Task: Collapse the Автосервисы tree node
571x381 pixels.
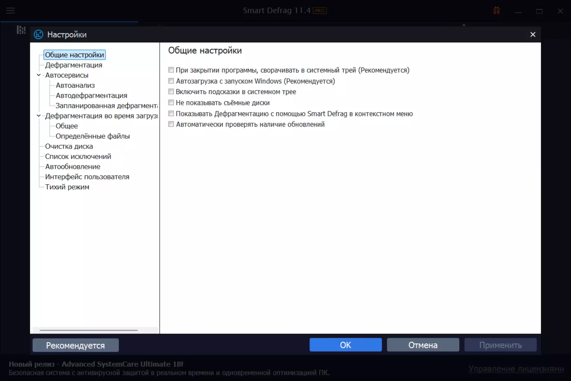Action: [x=38, y=75]
